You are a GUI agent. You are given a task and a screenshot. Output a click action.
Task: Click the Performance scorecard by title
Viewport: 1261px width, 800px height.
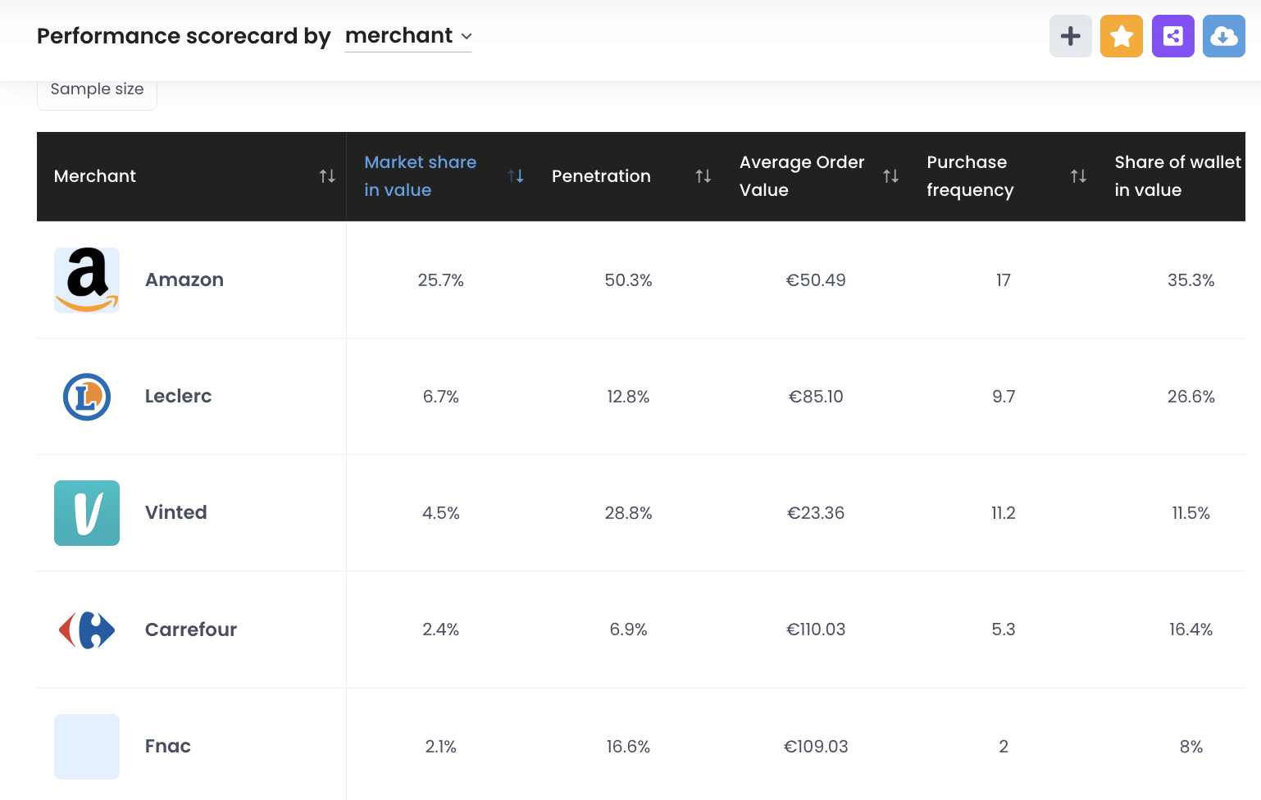click(x=184, y=36)
